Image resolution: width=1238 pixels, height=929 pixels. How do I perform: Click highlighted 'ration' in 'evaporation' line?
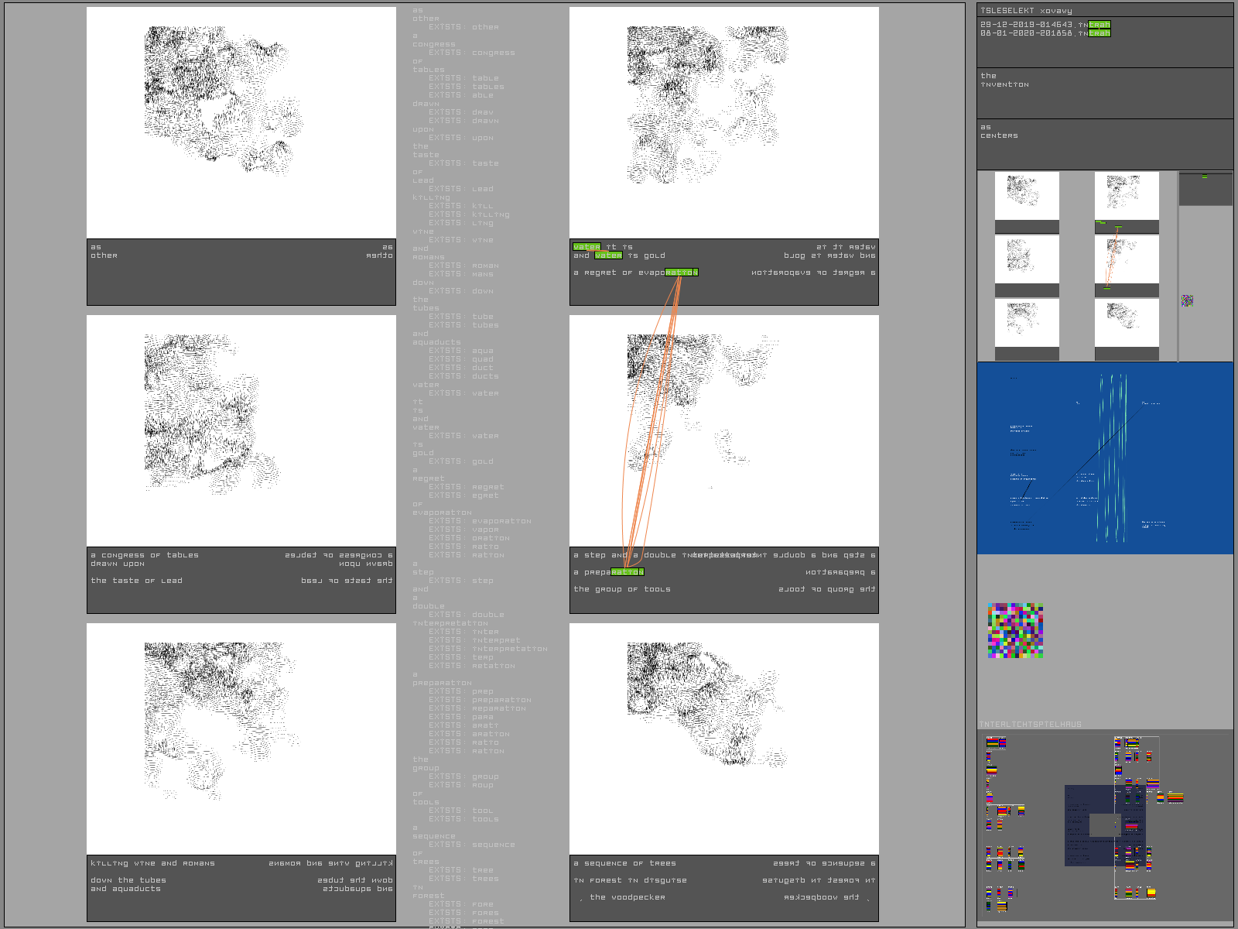click(681, 273)
